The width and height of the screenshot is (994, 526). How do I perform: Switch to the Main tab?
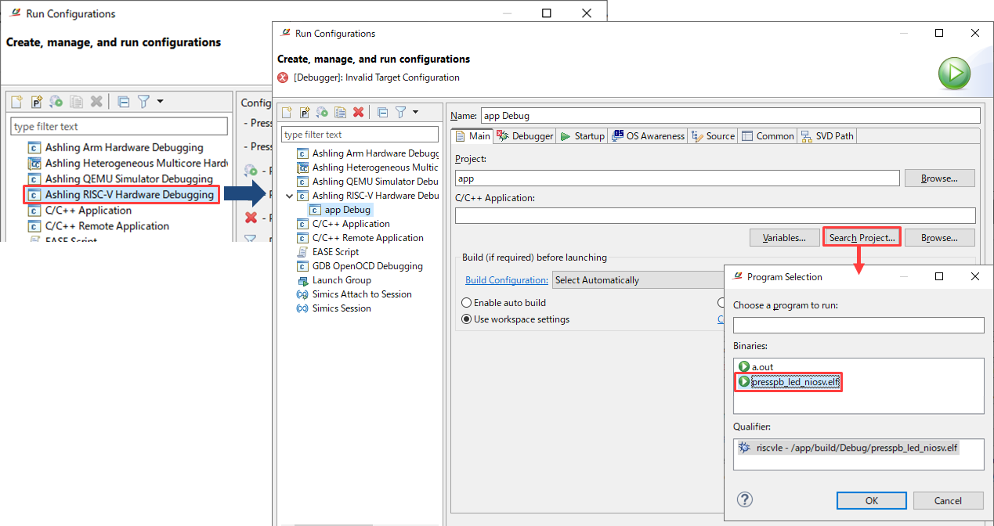pyautogui.click(x=473, y=136)
